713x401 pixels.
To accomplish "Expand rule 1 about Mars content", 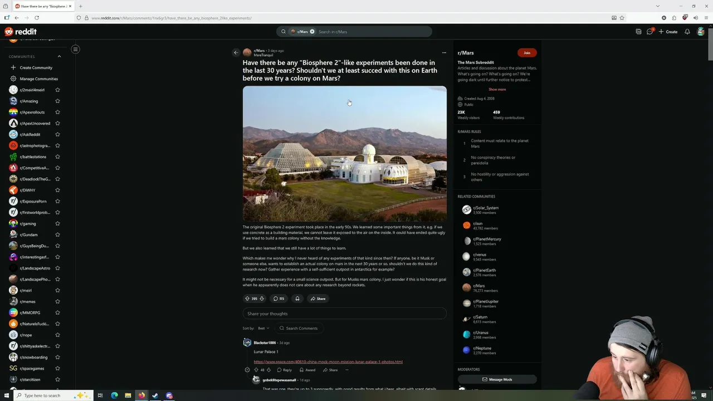I will coord(497,143).
